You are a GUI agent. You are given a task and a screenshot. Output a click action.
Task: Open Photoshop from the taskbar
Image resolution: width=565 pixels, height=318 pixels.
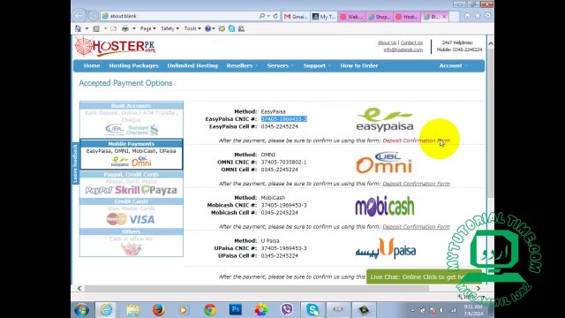pos(236,310)
